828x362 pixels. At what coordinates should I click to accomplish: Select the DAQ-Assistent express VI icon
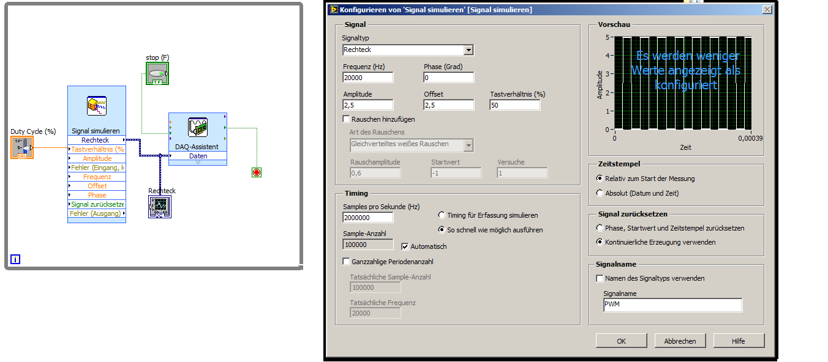coord(198,128)
